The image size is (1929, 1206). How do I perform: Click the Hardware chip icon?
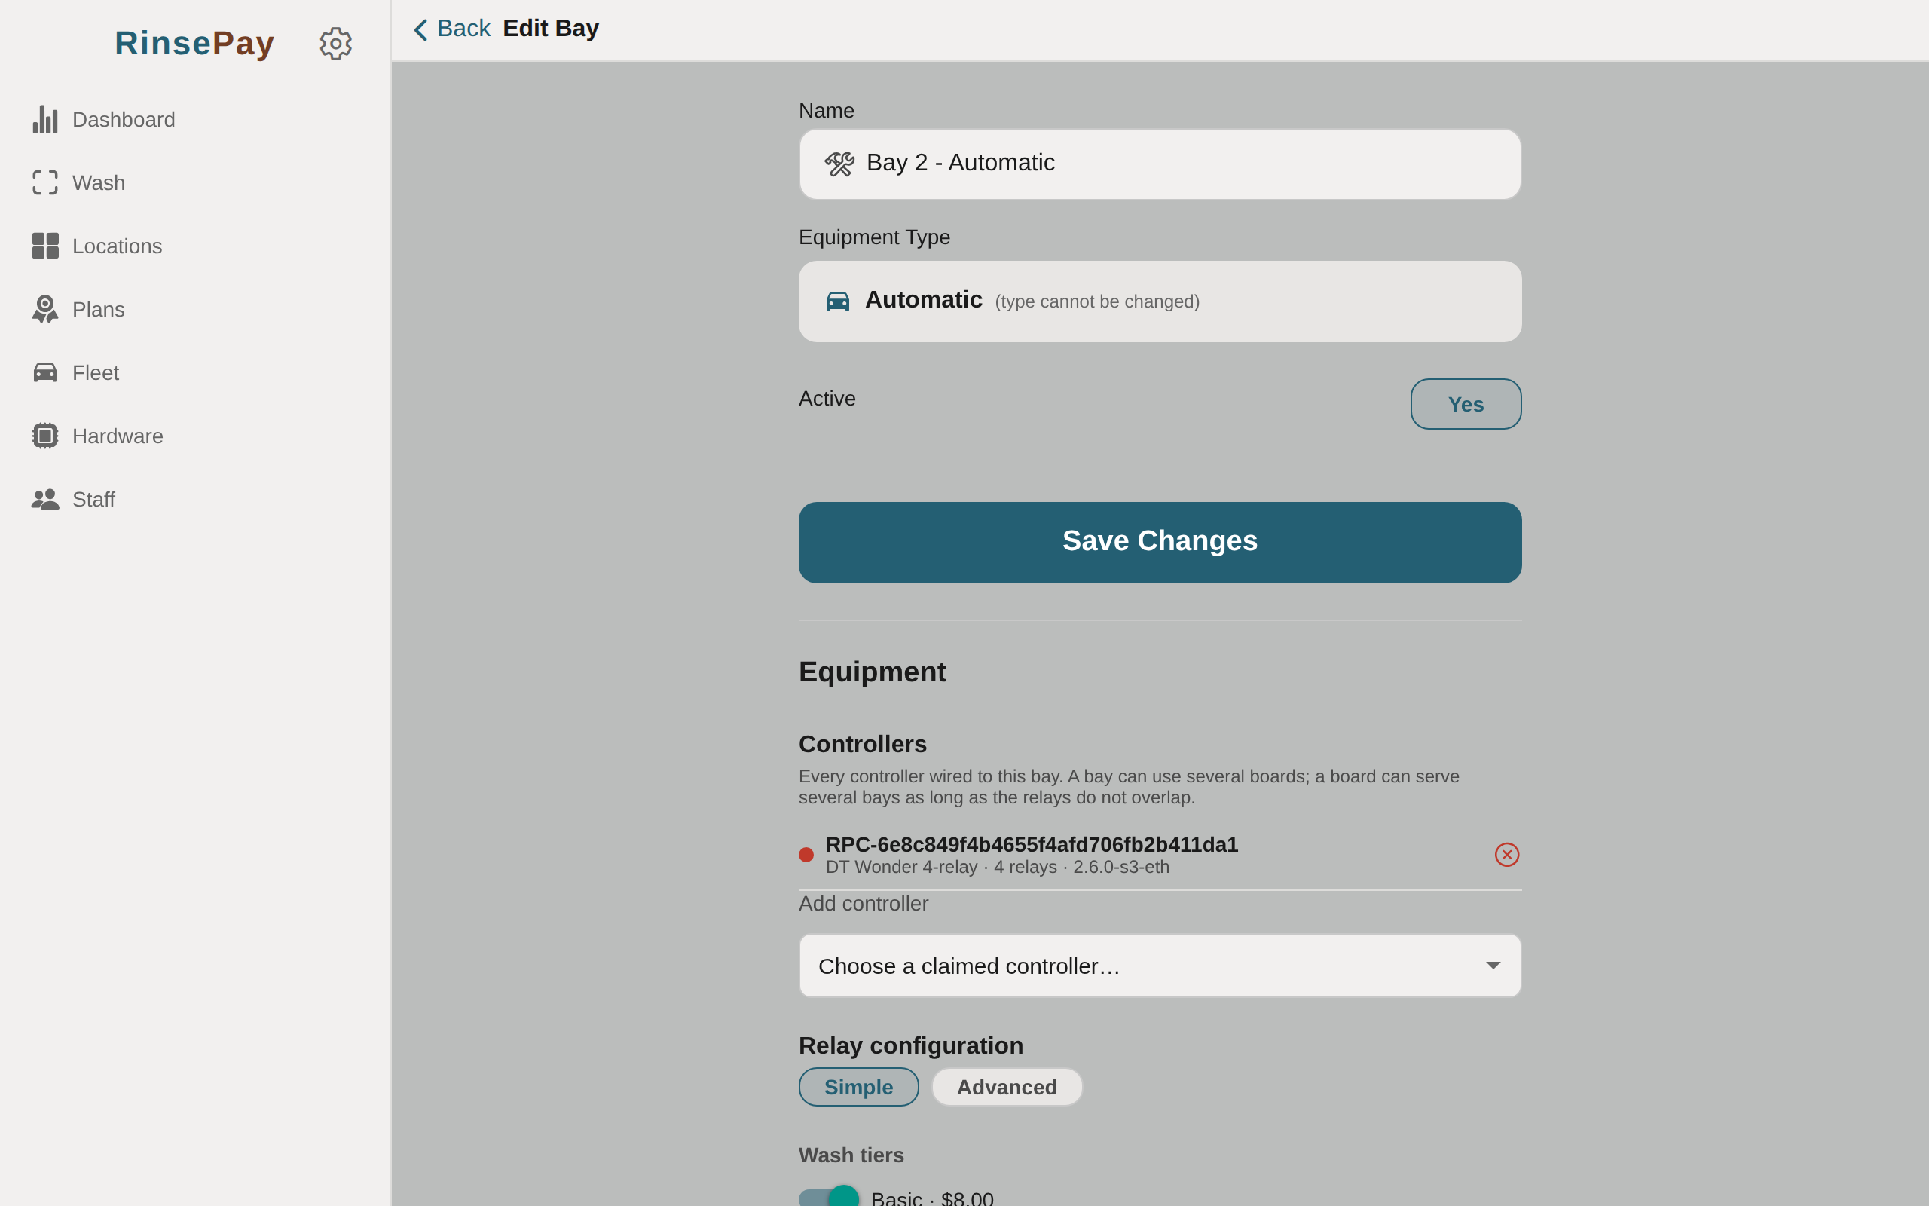tap(45, 436)
